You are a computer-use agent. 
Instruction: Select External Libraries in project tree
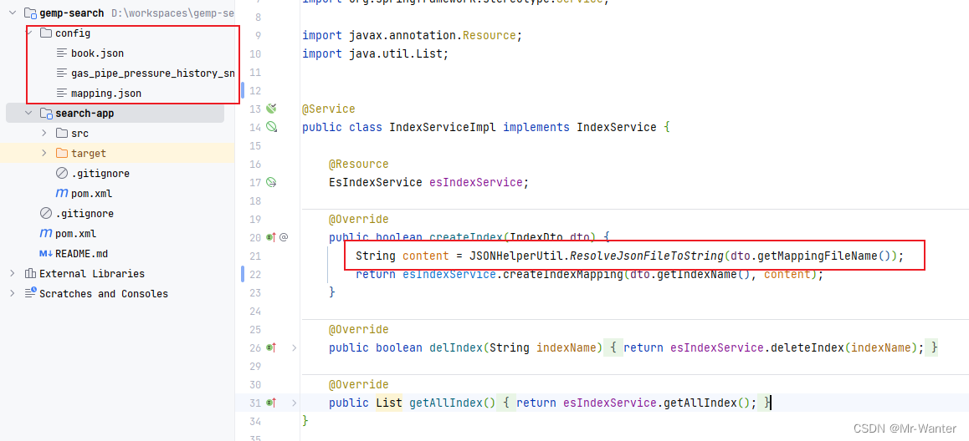(x=91, y=273)
